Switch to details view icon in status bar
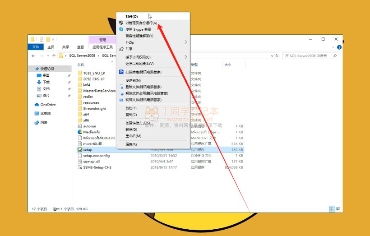The width and height of the screenshot is (370, 236). point(332,209)
